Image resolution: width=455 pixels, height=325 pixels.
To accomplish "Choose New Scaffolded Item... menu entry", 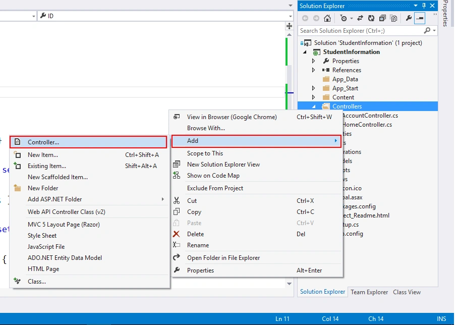I will click(58, 177).
